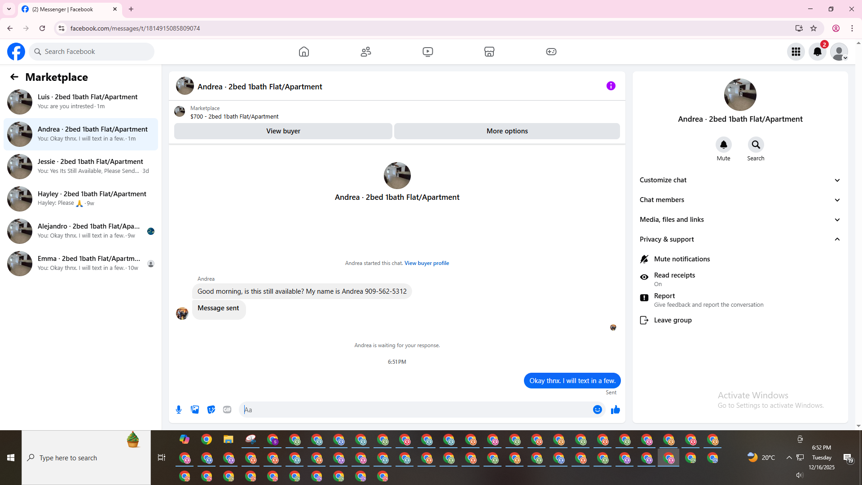
Task: Expand the Chat members section
Action: pyautogui.click(x=740, y=200)
